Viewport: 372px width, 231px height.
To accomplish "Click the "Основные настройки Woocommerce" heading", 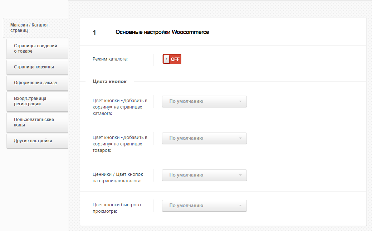I will click(162, 32).
